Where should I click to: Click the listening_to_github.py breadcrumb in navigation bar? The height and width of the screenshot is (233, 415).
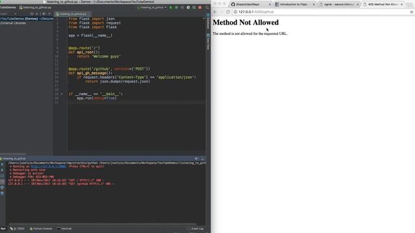pos(36,8)
